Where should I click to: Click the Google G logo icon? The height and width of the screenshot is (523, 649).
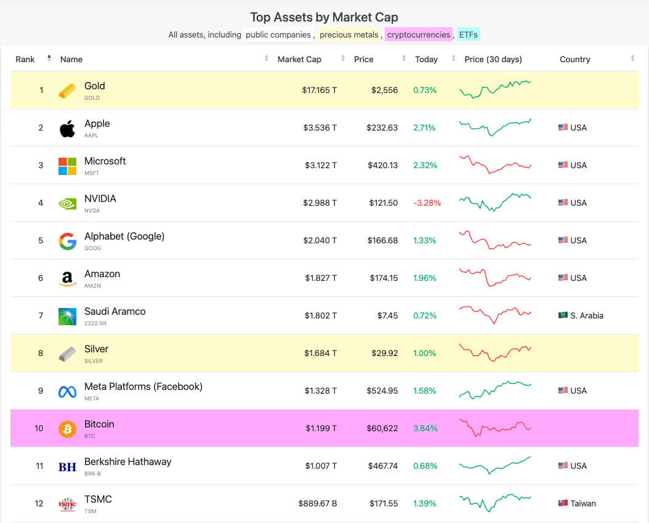tap(67, 241)
